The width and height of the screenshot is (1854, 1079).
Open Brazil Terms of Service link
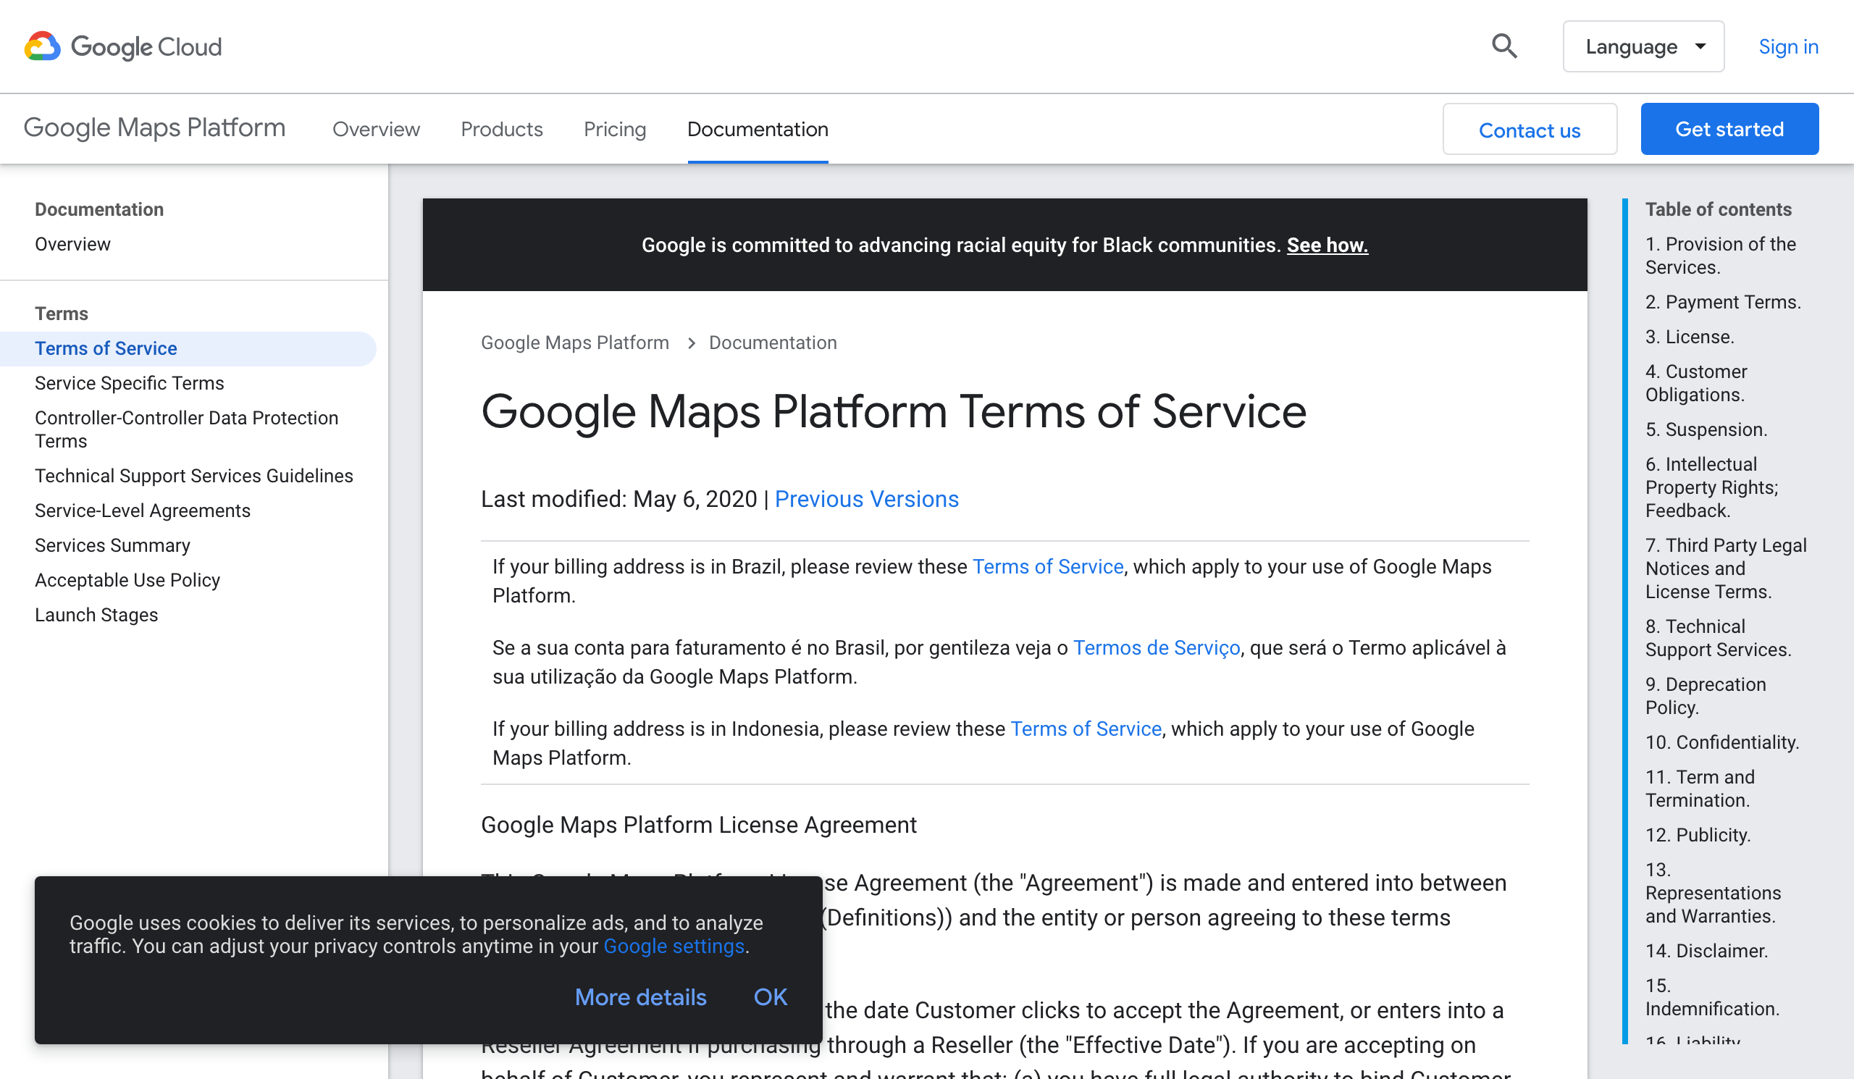(1048, 567)
